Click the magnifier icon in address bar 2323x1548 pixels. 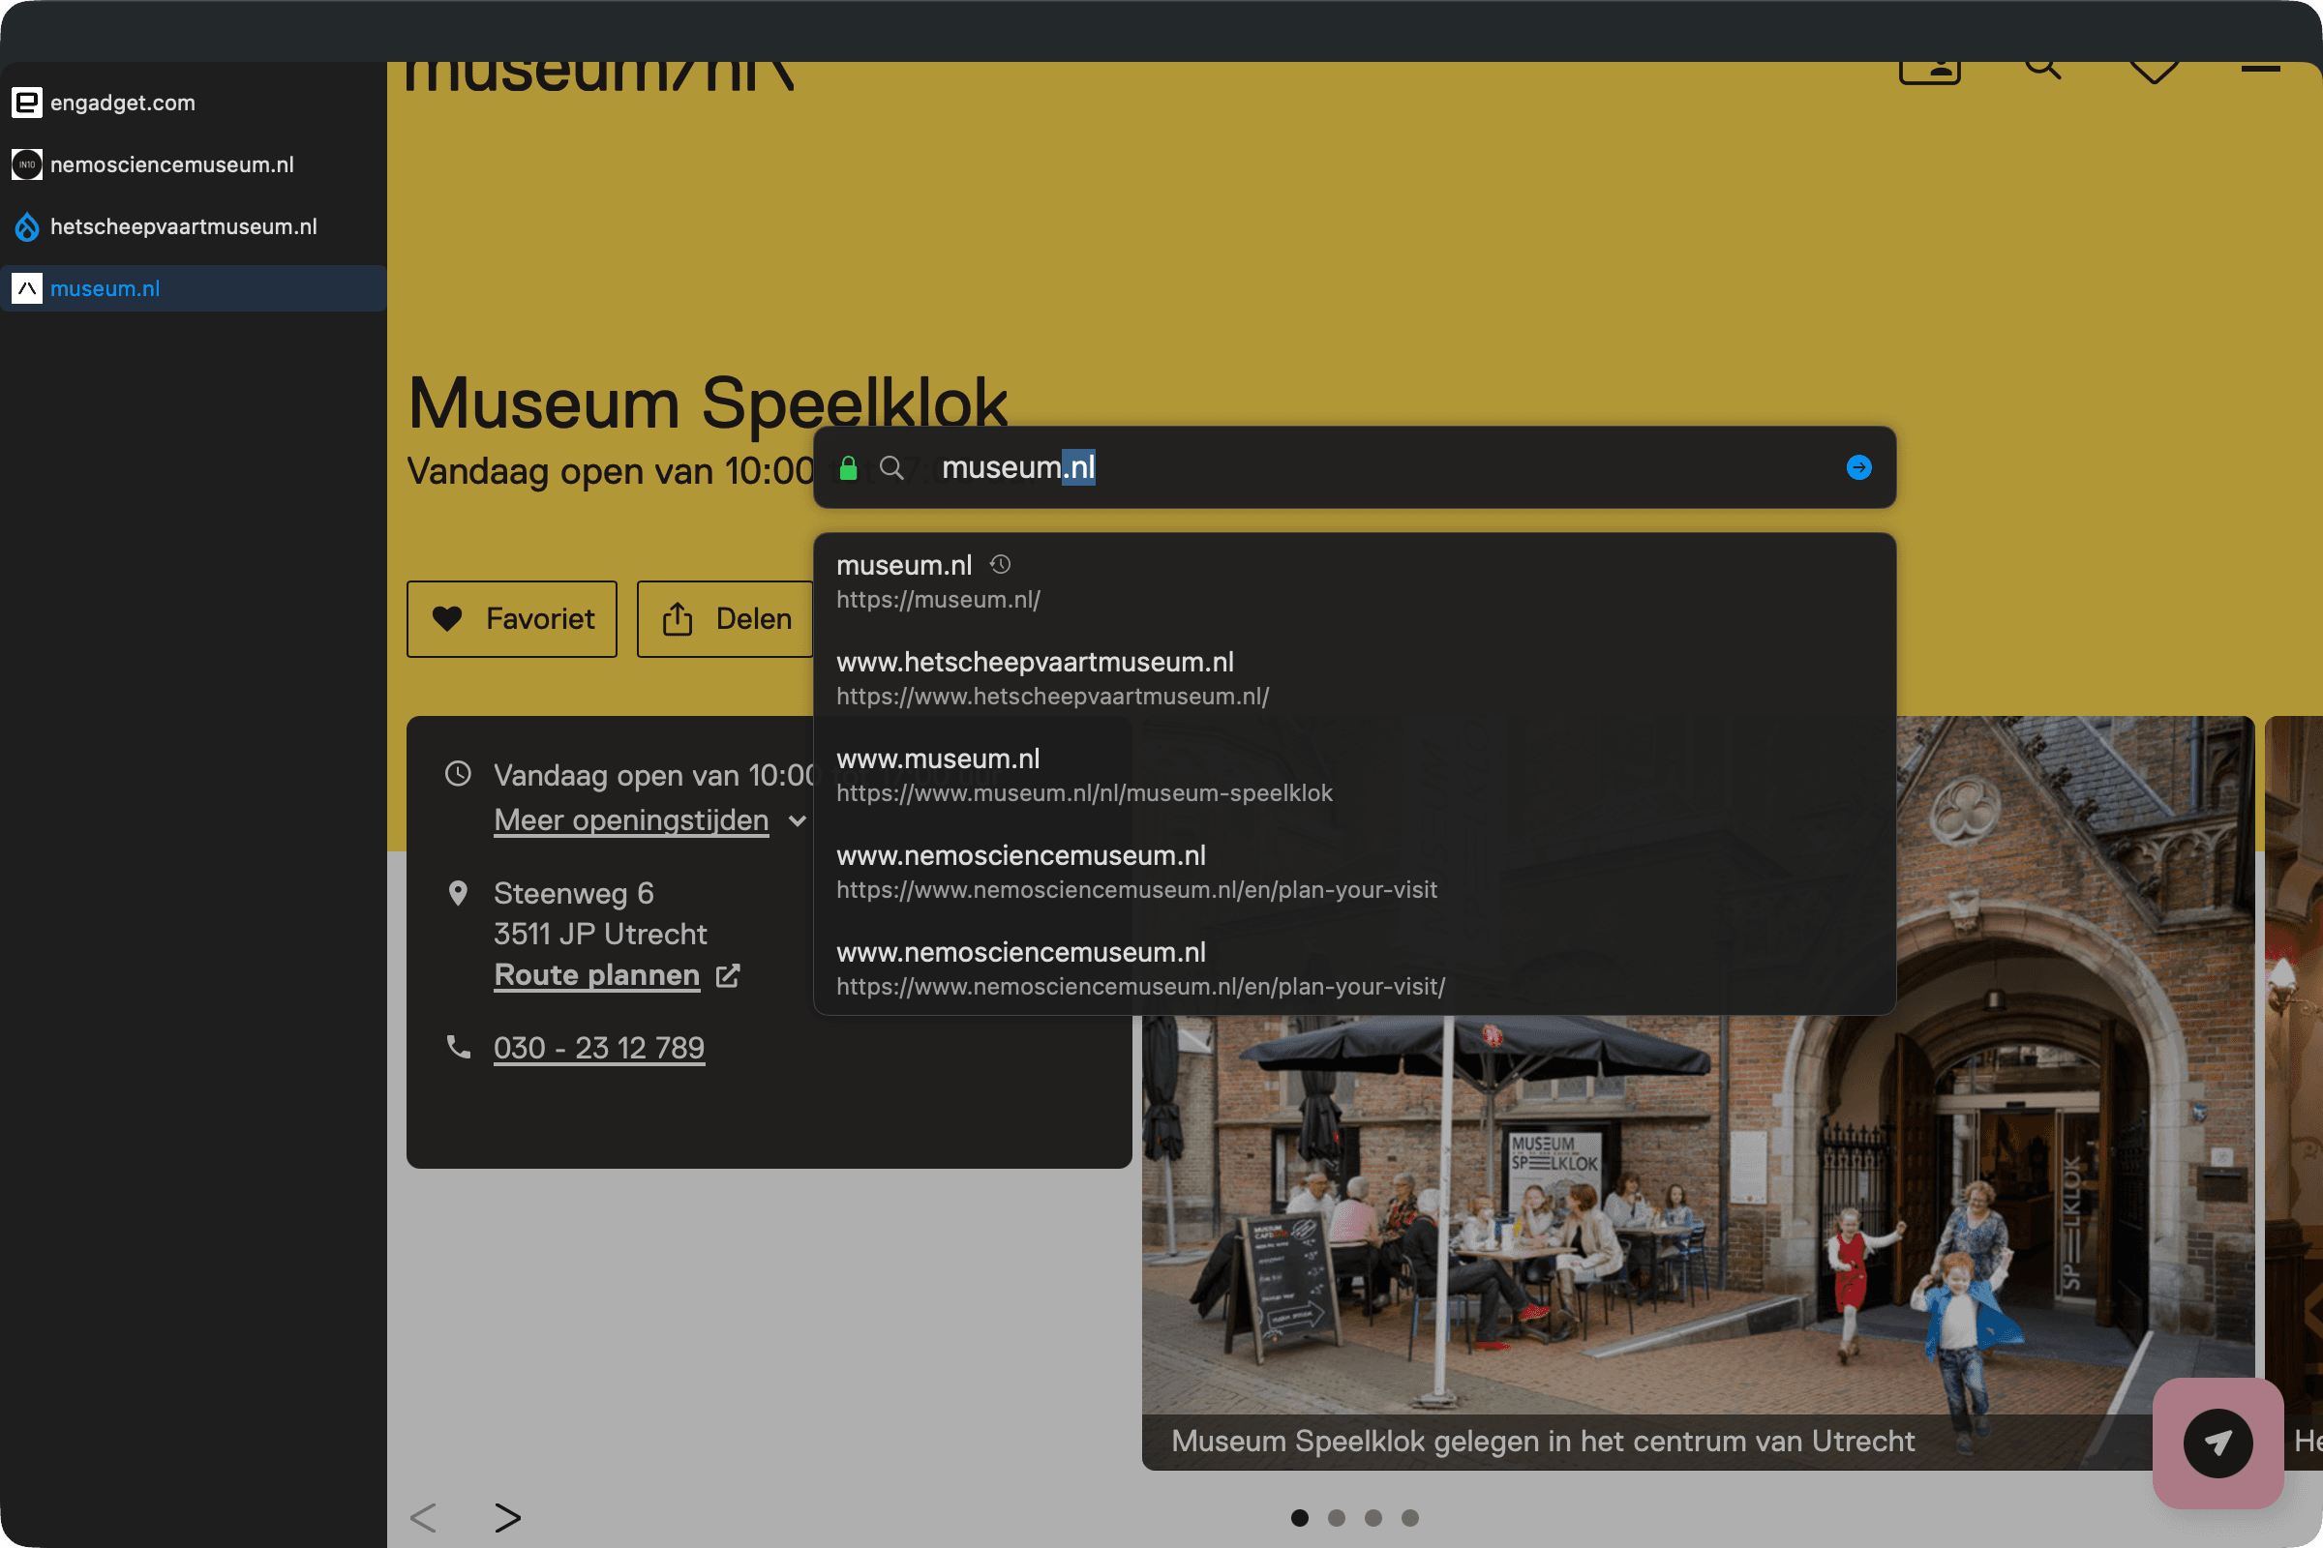pyautogui.click(x=891, y=468)
